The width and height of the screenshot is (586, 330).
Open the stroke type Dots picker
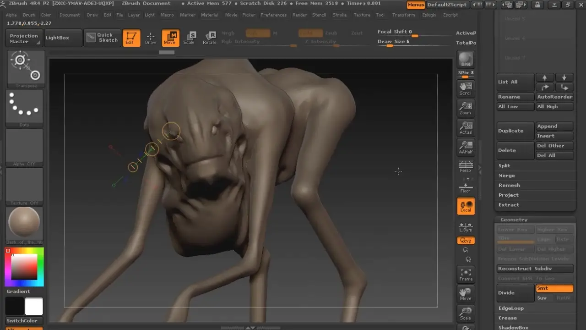coord(24,108)
